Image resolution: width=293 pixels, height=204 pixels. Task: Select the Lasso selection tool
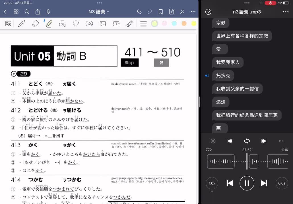coord(76,24)
